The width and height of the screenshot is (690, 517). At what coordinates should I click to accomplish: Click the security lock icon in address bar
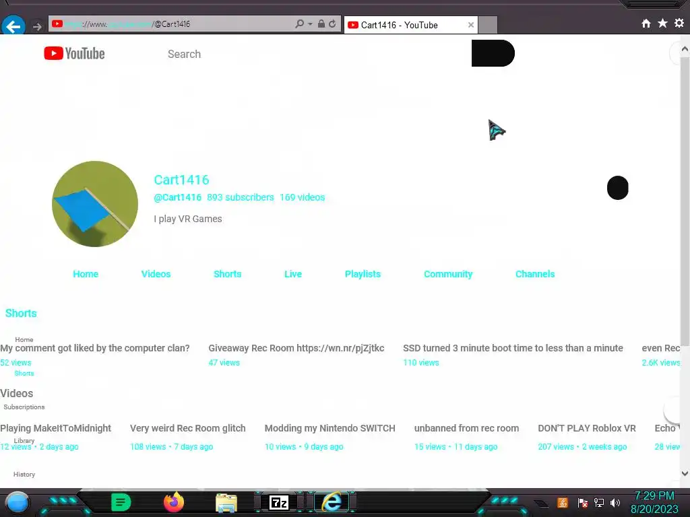pyautogui.click(x=321, y=24)
